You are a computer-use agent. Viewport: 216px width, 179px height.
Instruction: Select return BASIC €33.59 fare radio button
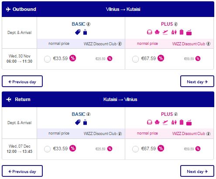[47, 149]
